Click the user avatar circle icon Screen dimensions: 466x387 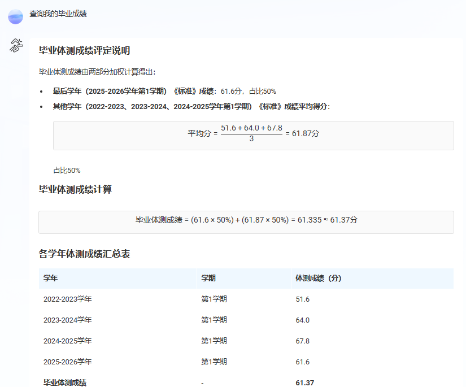click(x=15, y=16)
